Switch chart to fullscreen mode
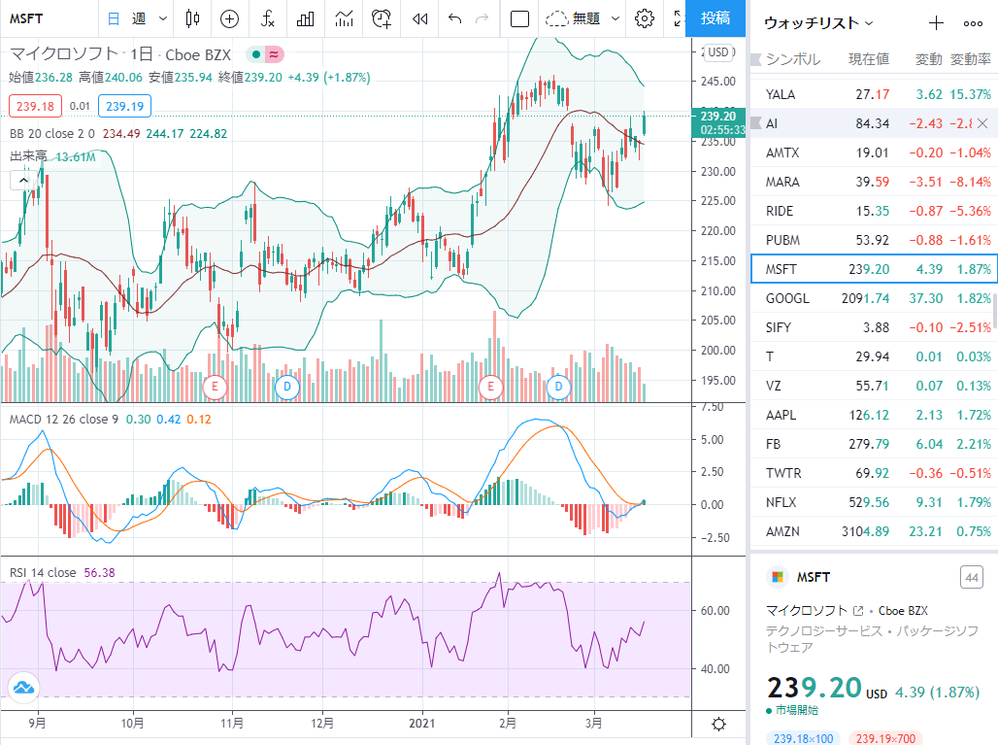998x745 pixels. pyautogui.click(x=679, y=18)
